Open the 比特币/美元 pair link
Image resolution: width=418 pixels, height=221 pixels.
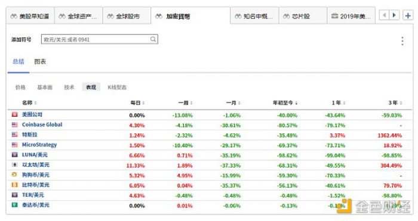click(36, 185)
